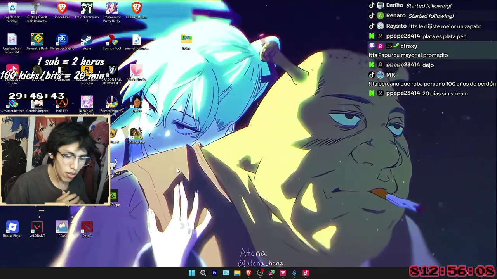The height and width of the screenshot is (279, 497).
Task: Open taskbar Search
Action: [203, 273]
